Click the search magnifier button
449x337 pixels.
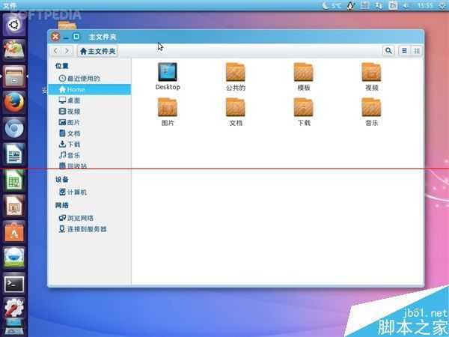click(x=388, y=51)
